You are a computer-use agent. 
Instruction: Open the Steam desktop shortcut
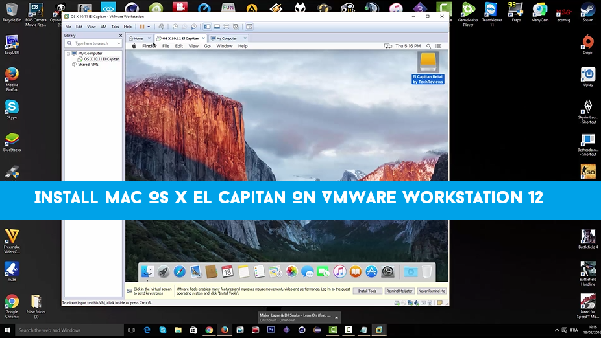point(587,12)
